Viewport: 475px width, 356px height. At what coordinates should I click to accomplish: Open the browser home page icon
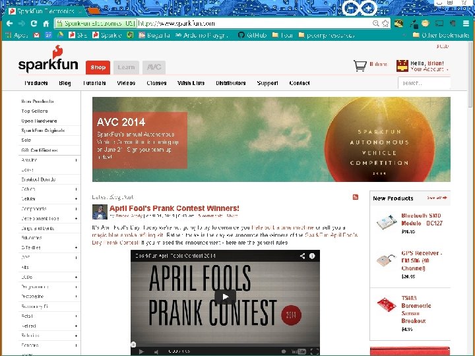click(x=46, y=23)
